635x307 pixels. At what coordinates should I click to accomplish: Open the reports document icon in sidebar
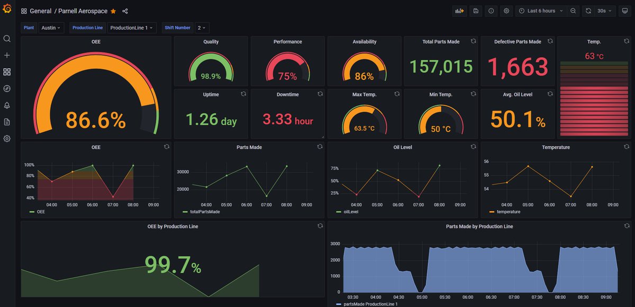tap(7, 122)
